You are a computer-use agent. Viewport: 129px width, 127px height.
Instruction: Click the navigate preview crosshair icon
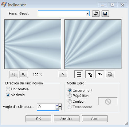(63, 74)
